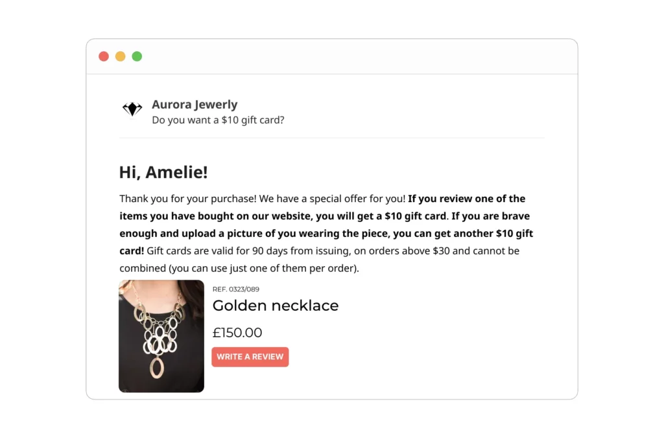
Task: Open the sender avatar next to Aurora Jewerly
Action: (132, 110)
